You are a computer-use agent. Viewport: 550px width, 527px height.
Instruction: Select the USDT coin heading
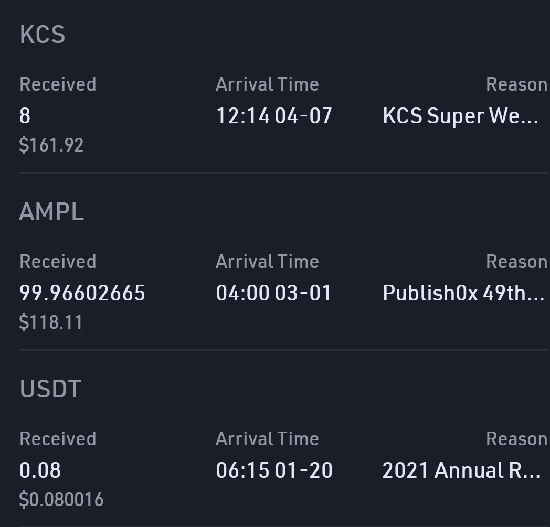[50, 389]
